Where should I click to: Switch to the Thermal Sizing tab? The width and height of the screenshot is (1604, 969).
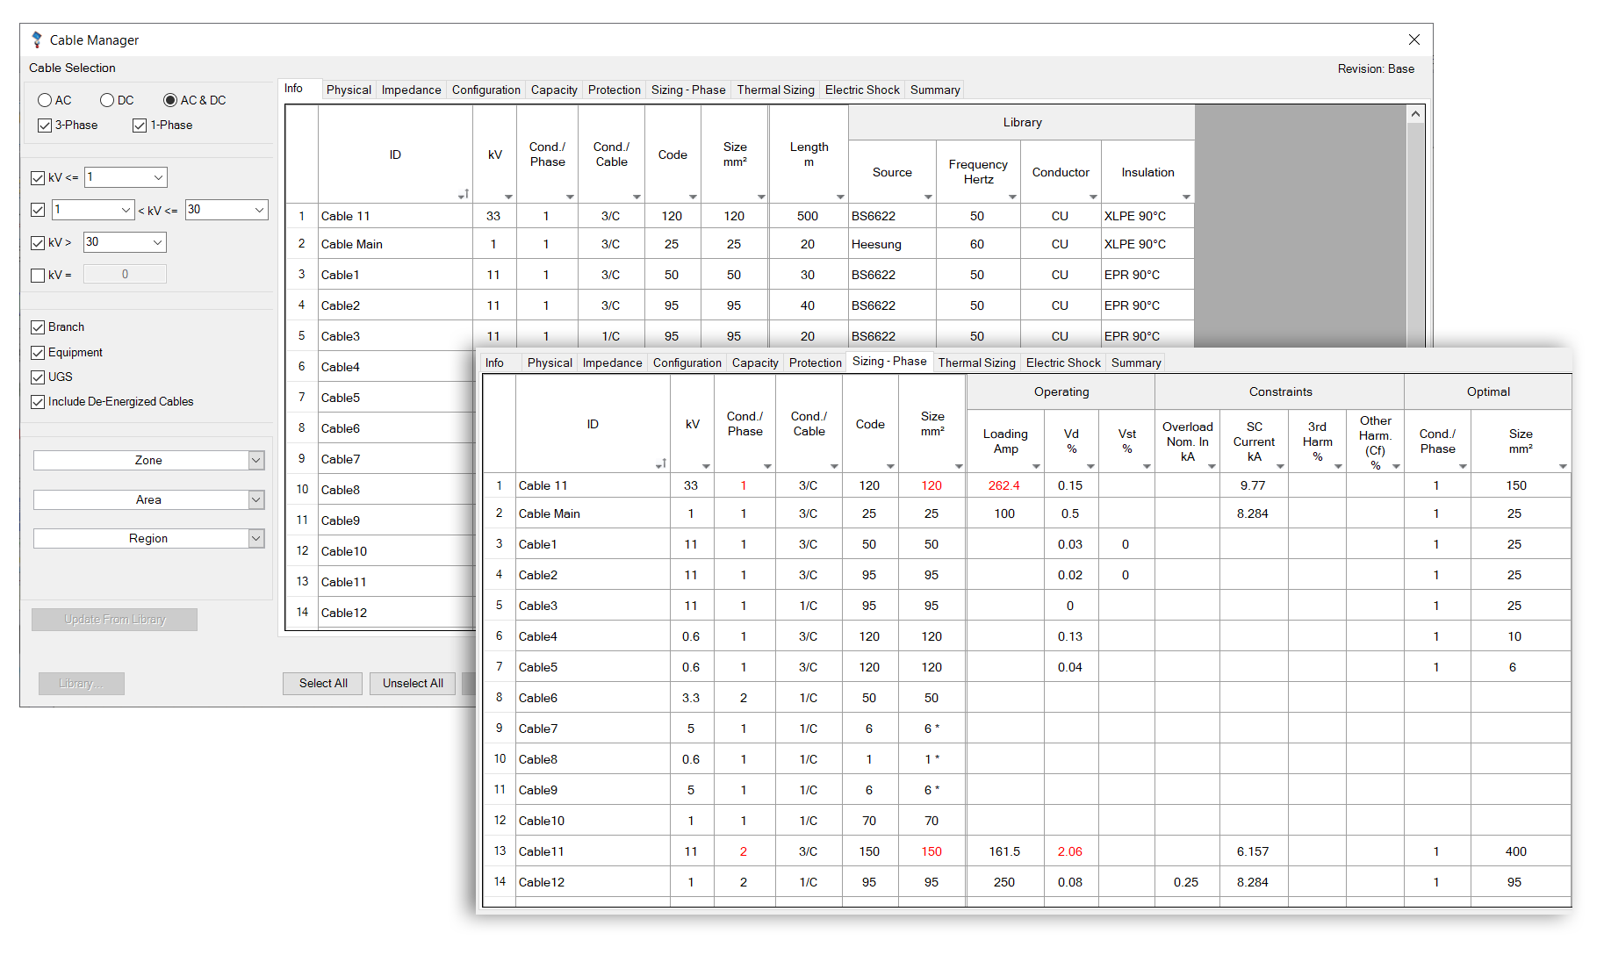click(x=976, y=362)
